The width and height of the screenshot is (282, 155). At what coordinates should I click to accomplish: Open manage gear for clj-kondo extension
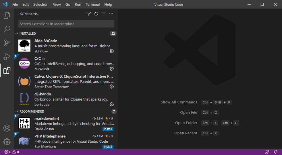(x=112, y=104)
